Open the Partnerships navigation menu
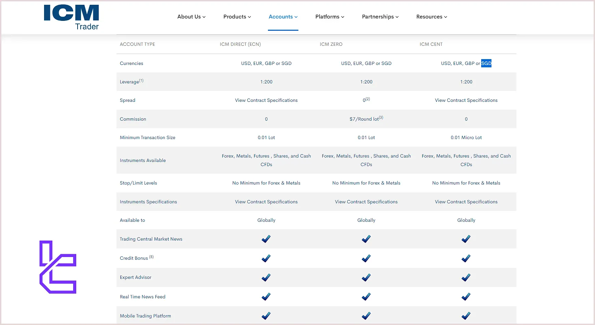The image size is (595, 325). tap(380, 17)
